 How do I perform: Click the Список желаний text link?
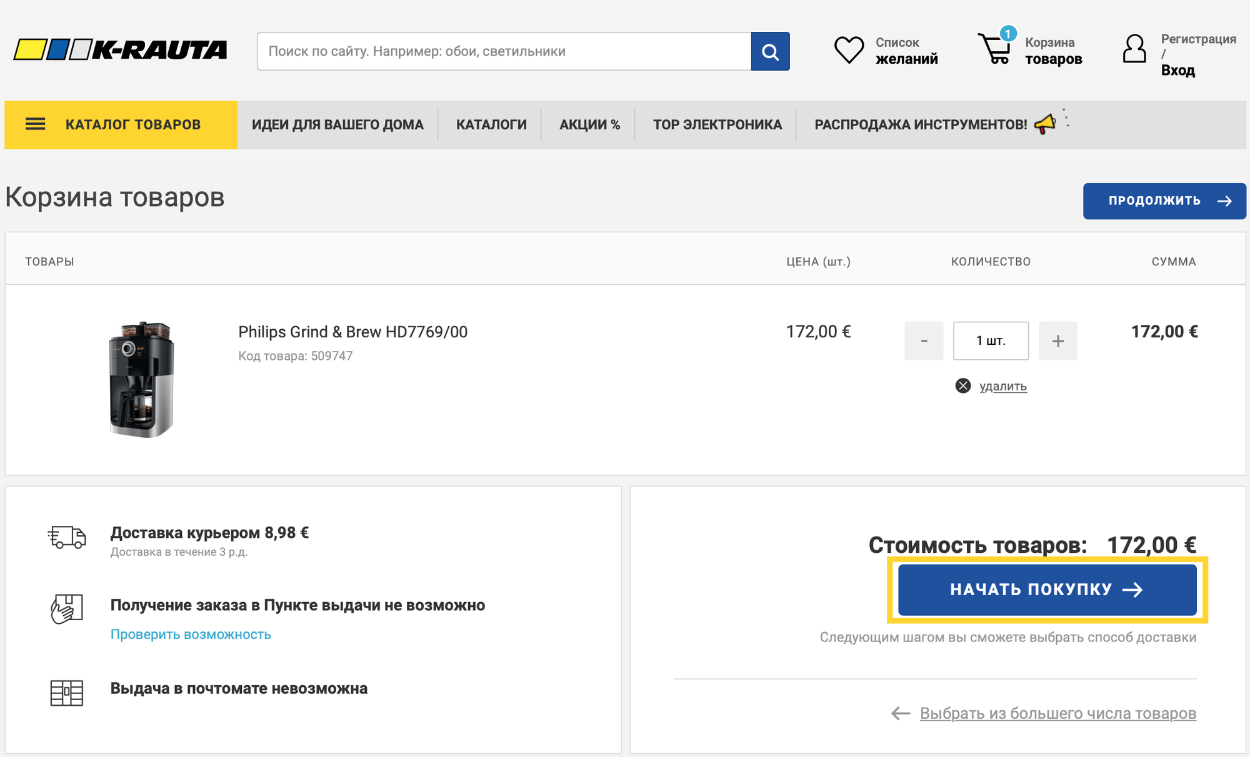tap(906, 51)
